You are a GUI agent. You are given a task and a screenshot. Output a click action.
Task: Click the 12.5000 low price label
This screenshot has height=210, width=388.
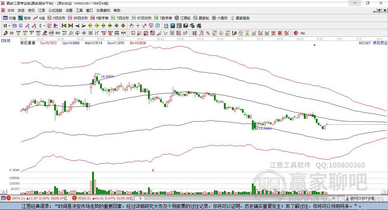coord(265,128)
